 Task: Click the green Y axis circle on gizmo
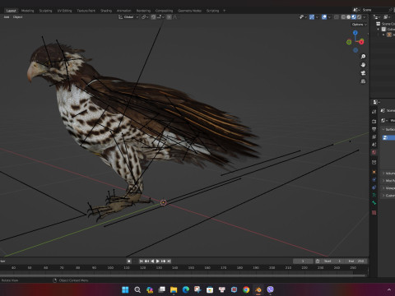pyautogui.click(x=349, y=42)
